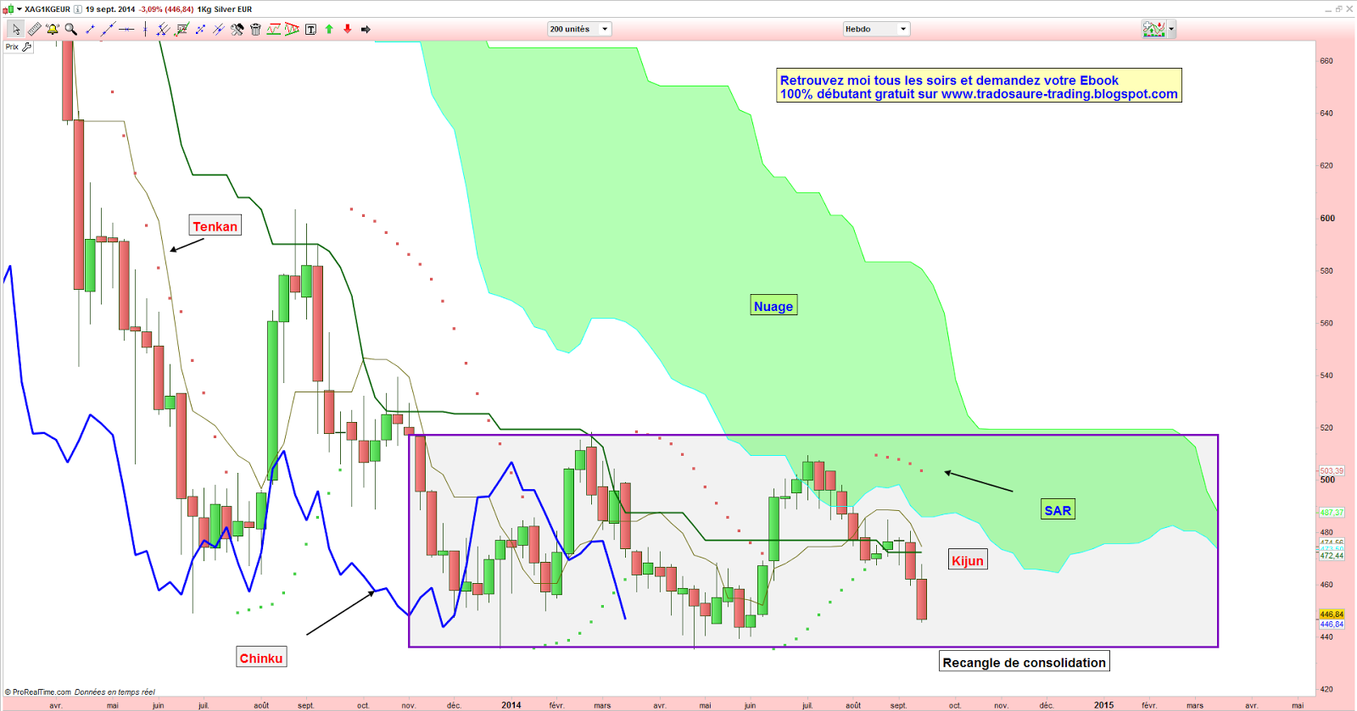The image size is (1357, 711).
Task: Click the Chinku annotation label
Action: (260, 658)
